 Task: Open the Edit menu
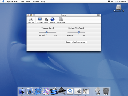coord(22,2)
